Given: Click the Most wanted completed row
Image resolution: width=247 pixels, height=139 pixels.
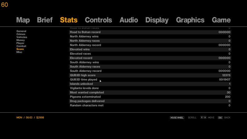Looking at the screenshot, I should pos(150,92).
